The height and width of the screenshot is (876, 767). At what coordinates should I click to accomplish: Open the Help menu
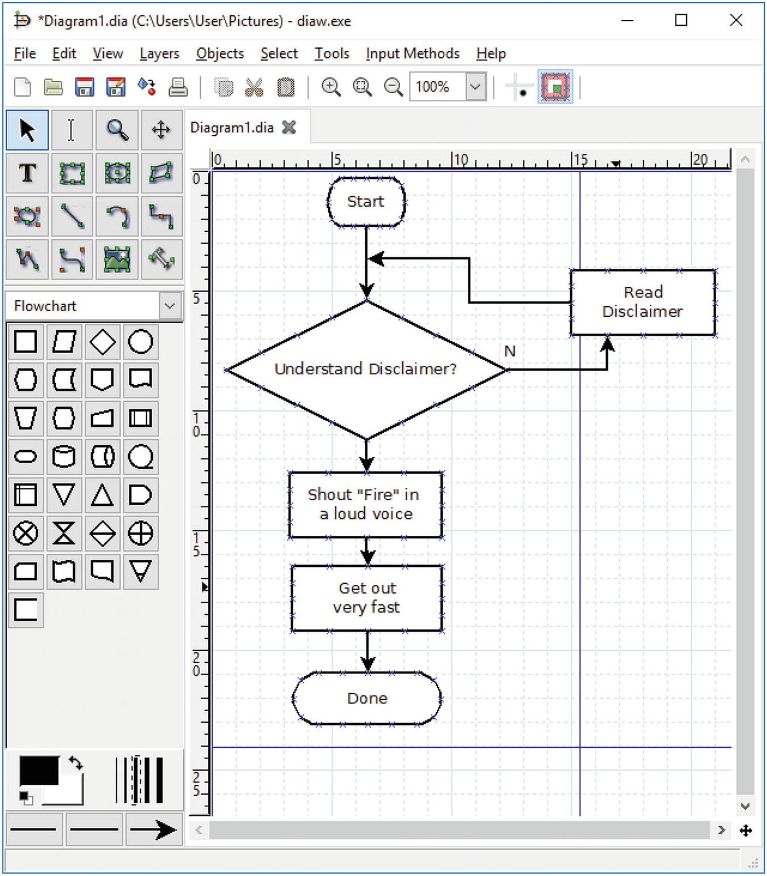click(491, 53)
